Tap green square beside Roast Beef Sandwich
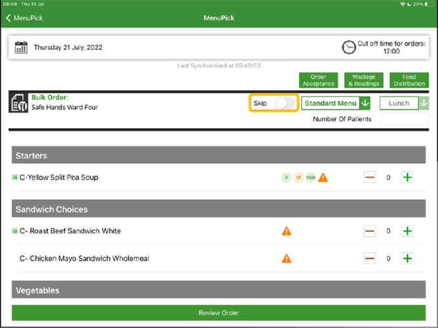Screen dimensions: 438x328 pyautogui.click(x=15, y=231)
